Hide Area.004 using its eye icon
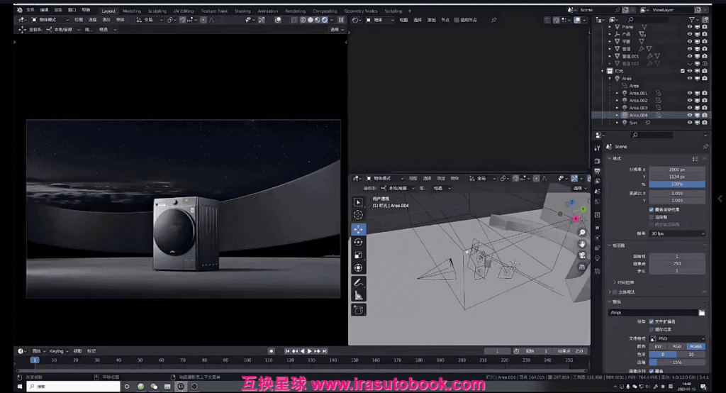 coord(689,115)
